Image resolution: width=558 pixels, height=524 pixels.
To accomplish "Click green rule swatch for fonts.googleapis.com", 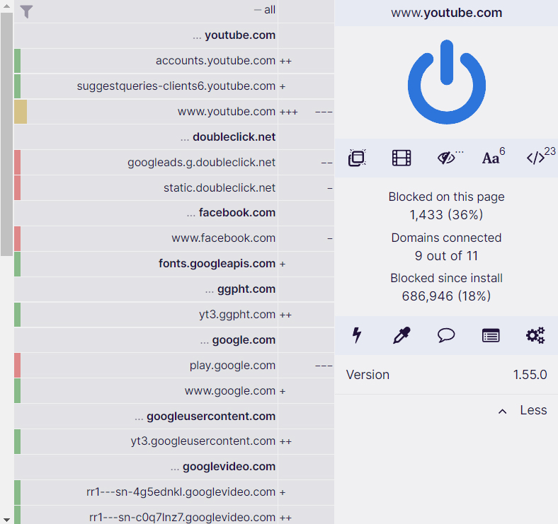I will click(x=18, y=264).
